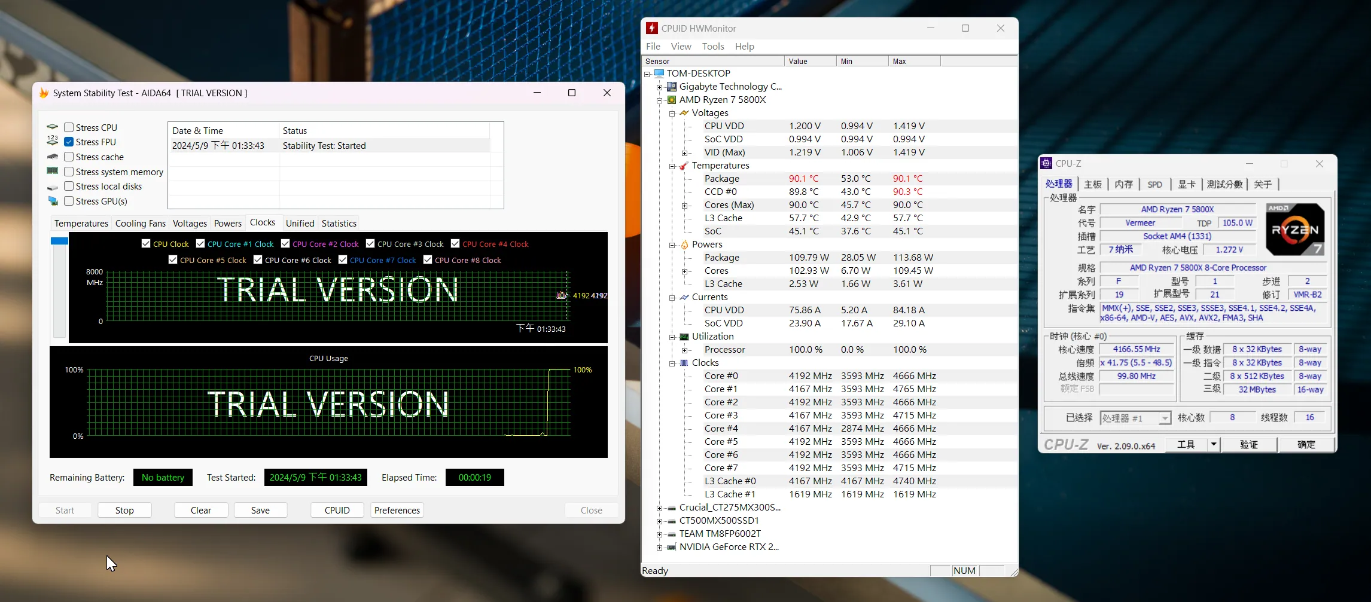Open the tools dropdown arrow in CPU-Z
The image size is (1371, 602).
click(1214, 444)
